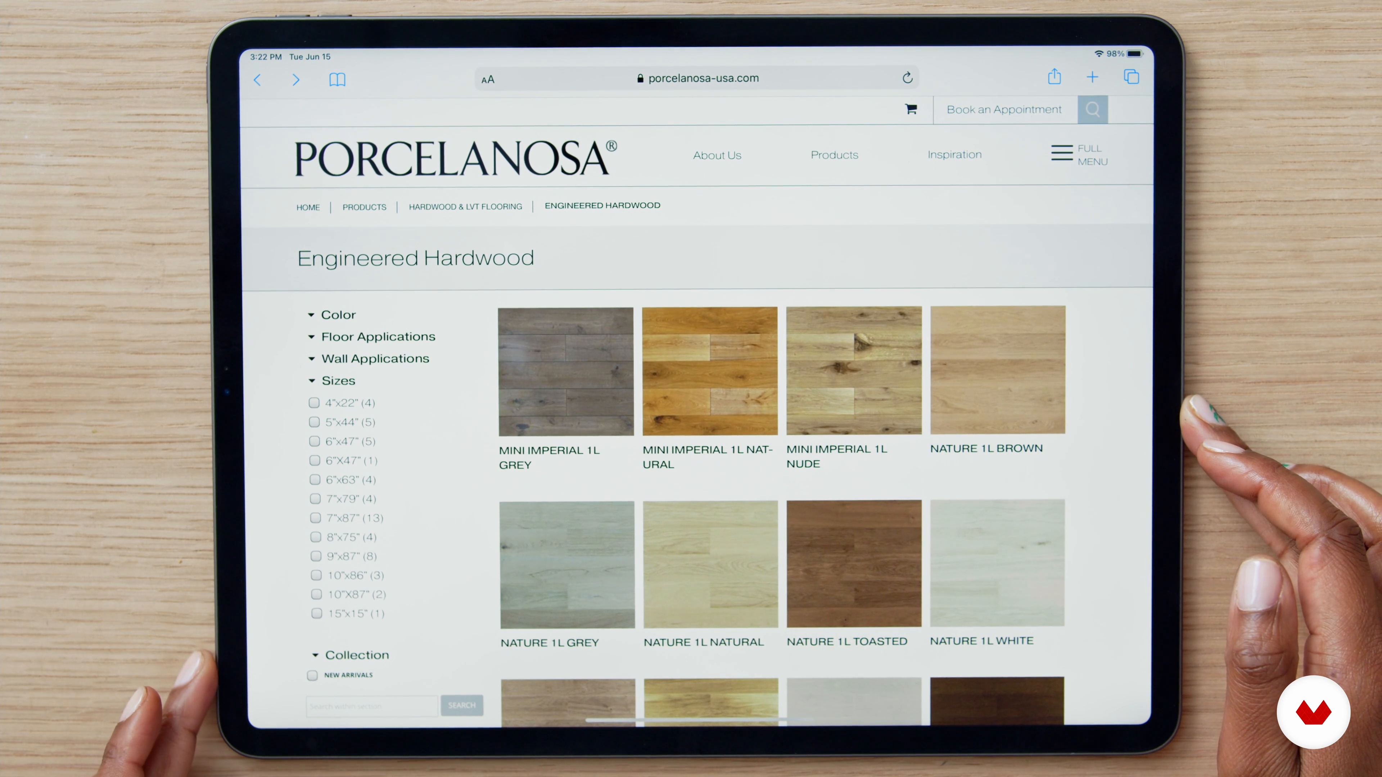Show all tabs overview icon
1382x777 pixels.
point(1132,77)
